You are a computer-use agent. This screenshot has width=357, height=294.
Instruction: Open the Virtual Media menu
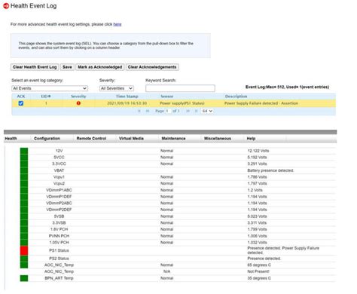pyautogui.click(x=131, y=139)
